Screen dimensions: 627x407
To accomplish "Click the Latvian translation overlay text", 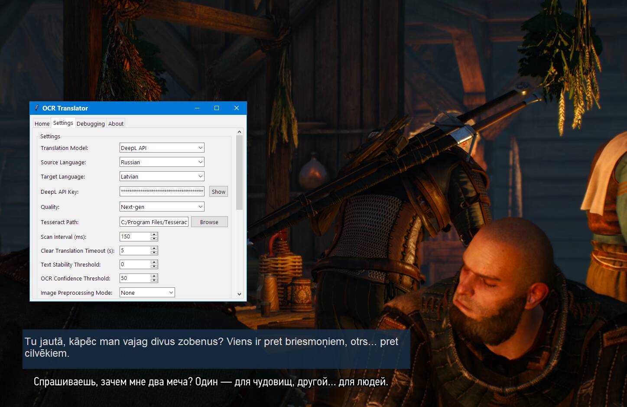I will [211, 347].
